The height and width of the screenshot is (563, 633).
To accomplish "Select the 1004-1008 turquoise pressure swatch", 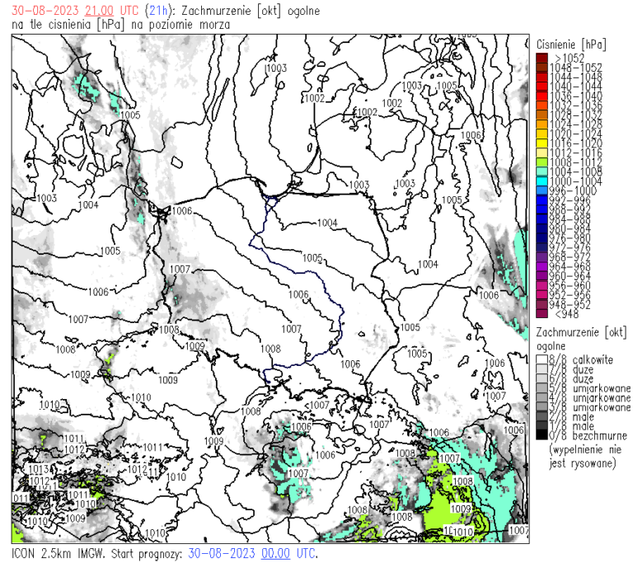I will pos(542,171).
